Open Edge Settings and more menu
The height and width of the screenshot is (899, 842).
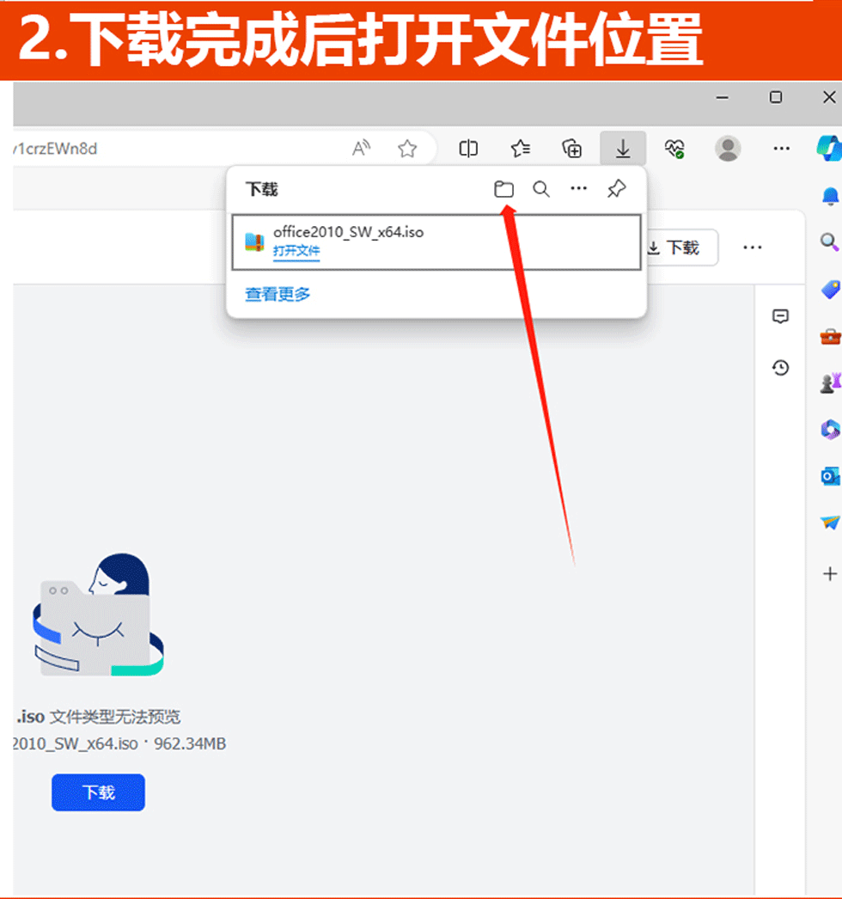tap(781, 149)
